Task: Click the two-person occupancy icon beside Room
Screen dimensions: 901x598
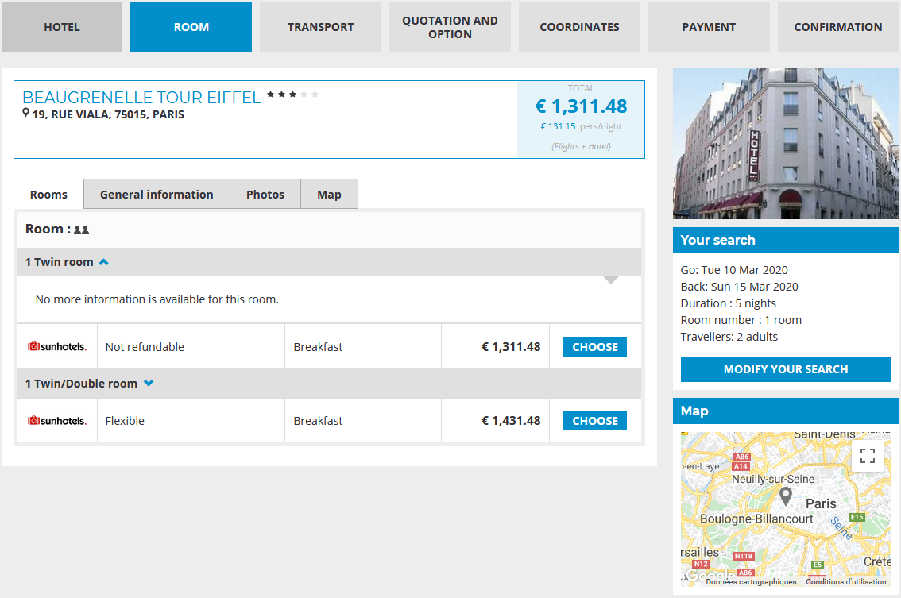Action: point(81,230)
